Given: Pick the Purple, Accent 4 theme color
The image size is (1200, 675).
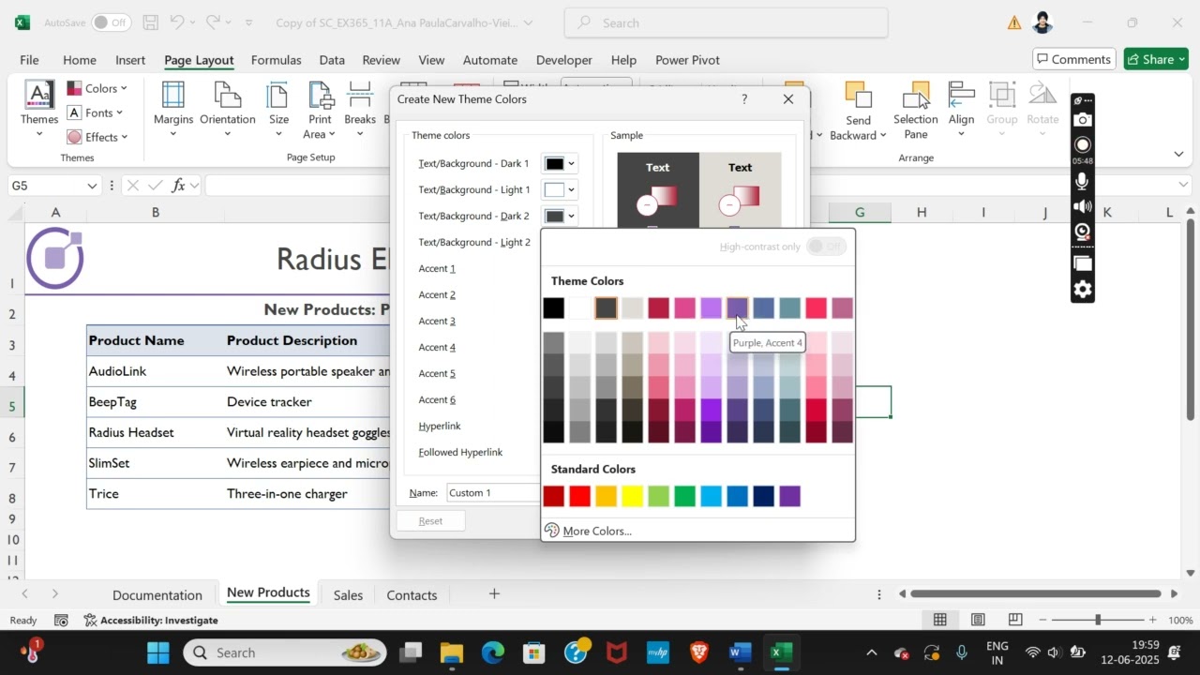Looking at the screenshot, I should 737,307.
